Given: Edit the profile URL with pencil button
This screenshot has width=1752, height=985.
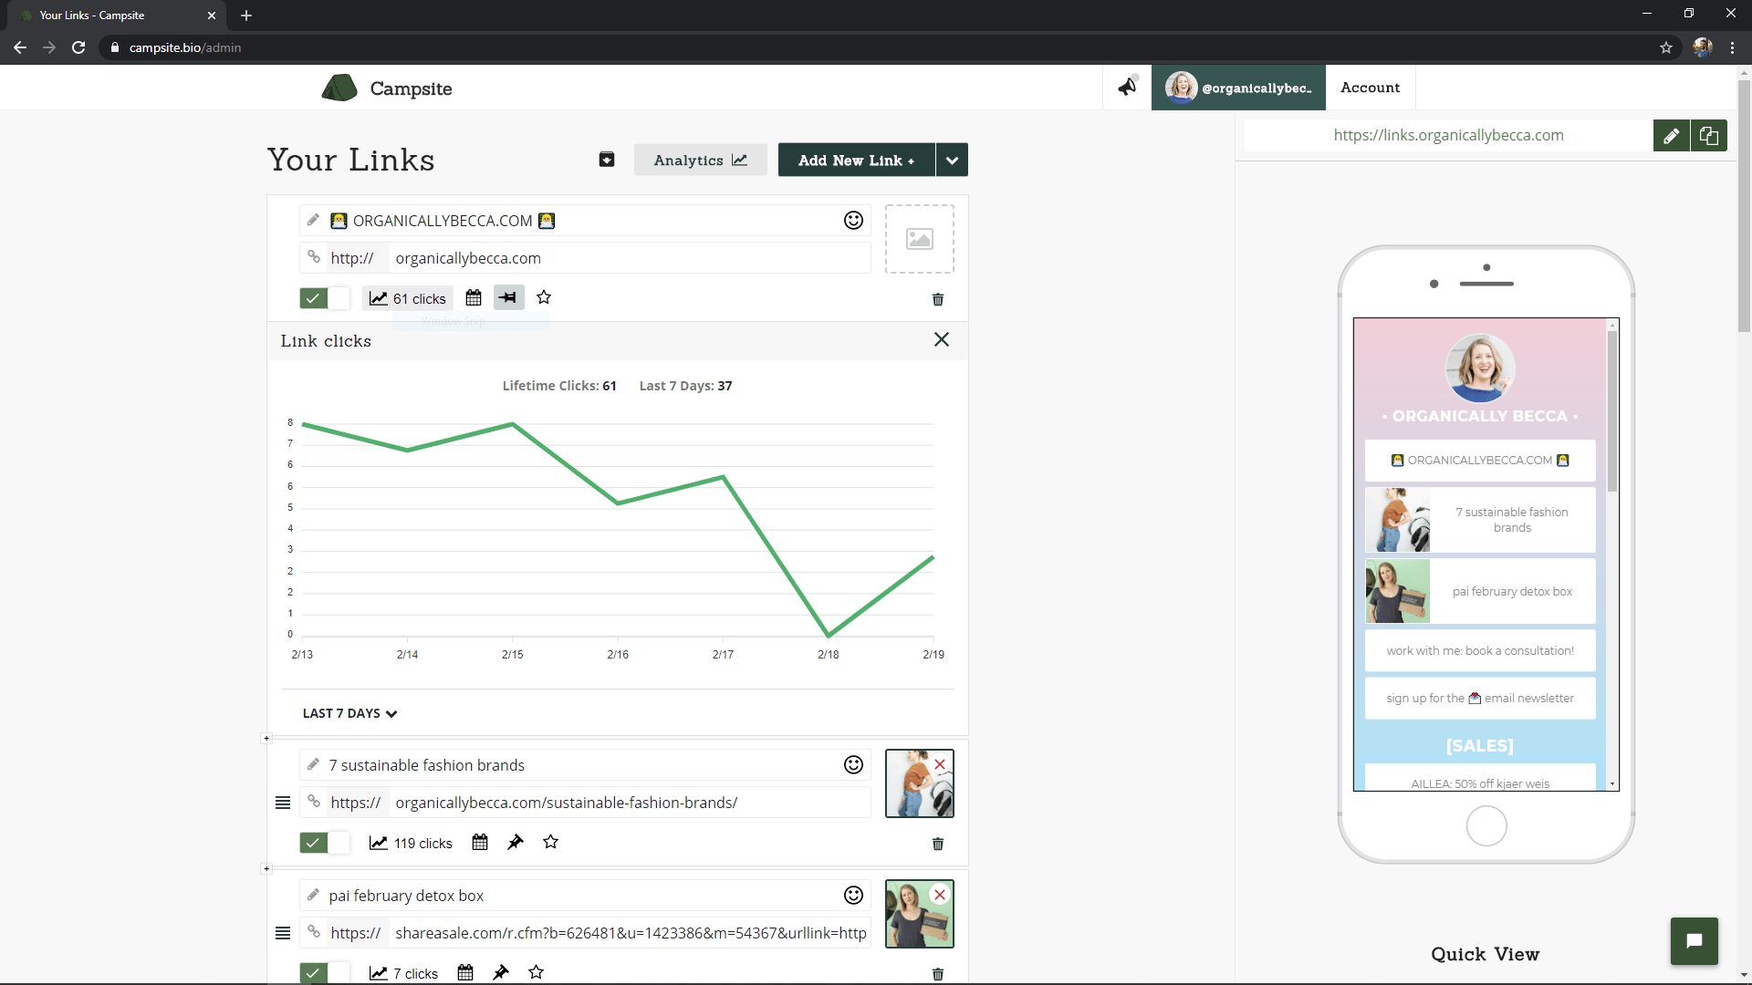Looking at the screenshot, I should coord(1671,136).
